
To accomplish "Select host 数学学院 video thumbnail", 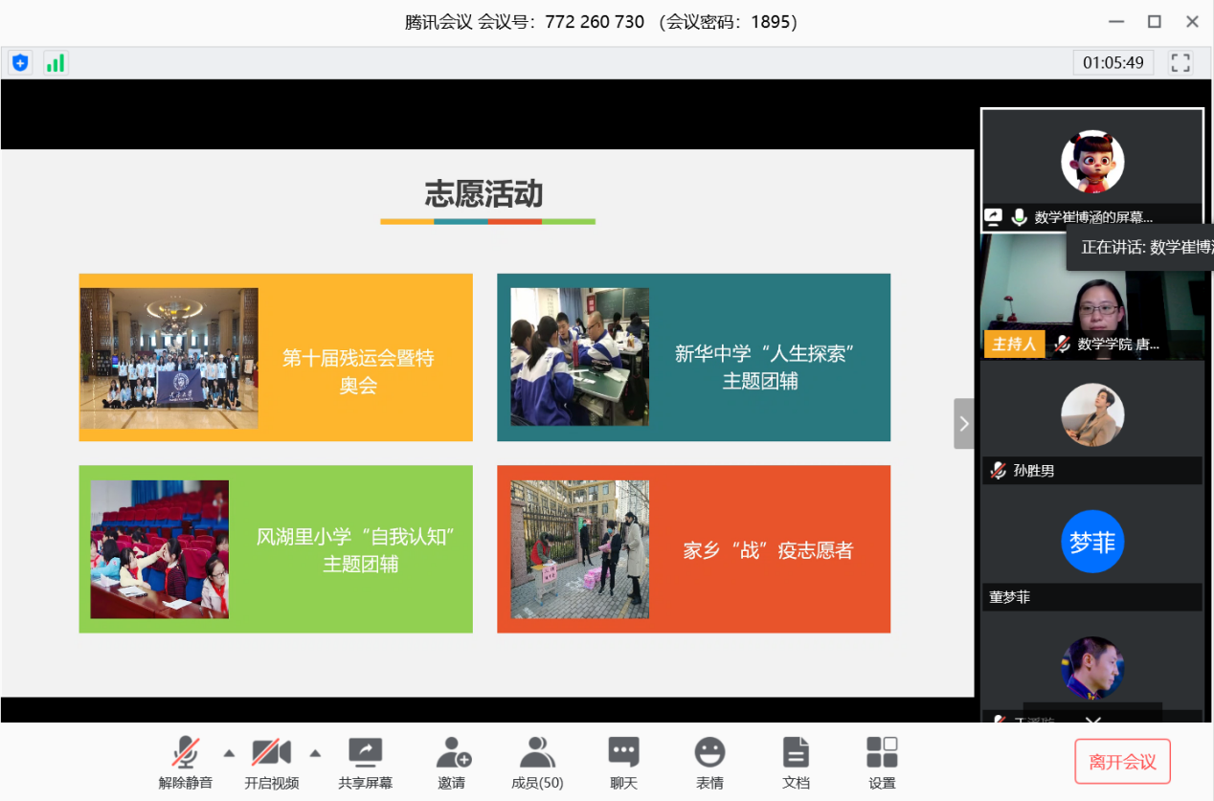I will point(1091,297).
